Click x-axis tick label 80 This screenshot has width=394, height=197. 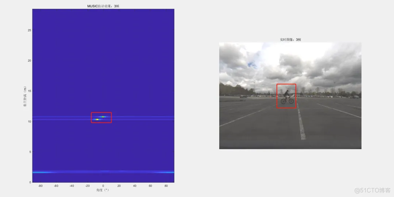tap(166, 186)
